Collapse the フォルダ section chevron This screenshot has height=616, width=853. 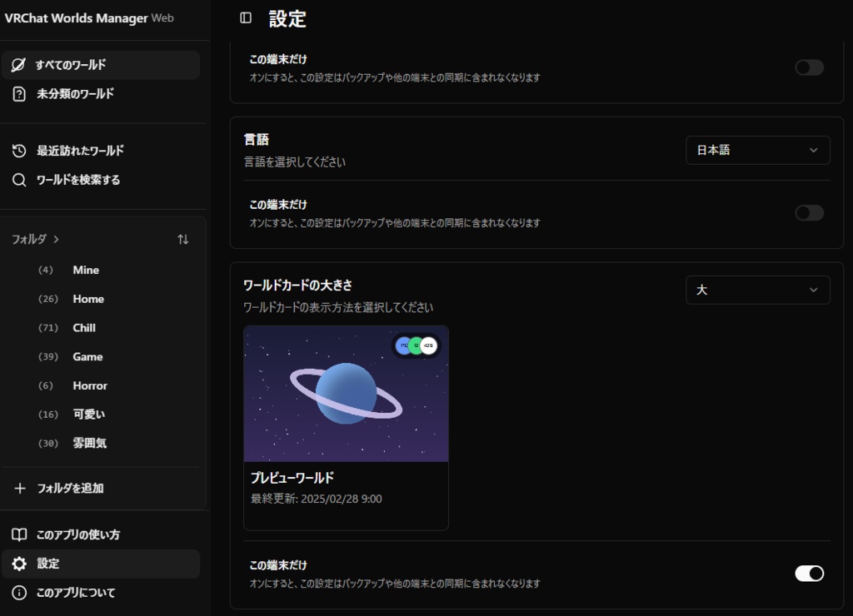click(56, 239)
